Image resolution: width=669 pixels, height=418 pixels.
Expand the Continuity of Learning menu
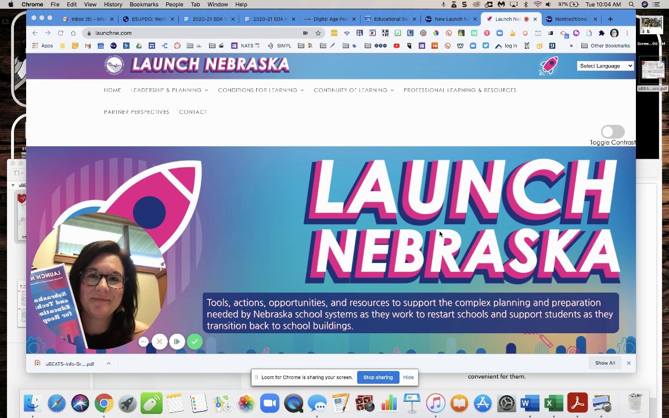pos(354,90)
